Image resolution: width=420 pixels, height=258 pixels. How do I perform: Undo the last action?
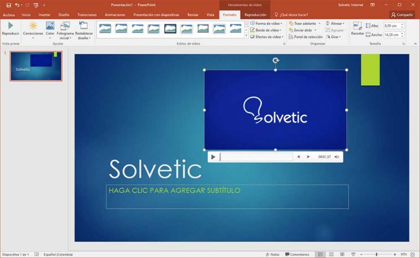pyautogui.click(x=17, y=5)
